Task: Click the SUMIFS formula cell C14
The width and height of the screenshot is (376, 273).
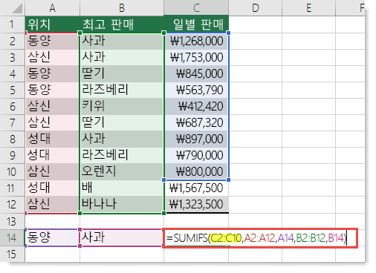Action: tap(260, 238)
